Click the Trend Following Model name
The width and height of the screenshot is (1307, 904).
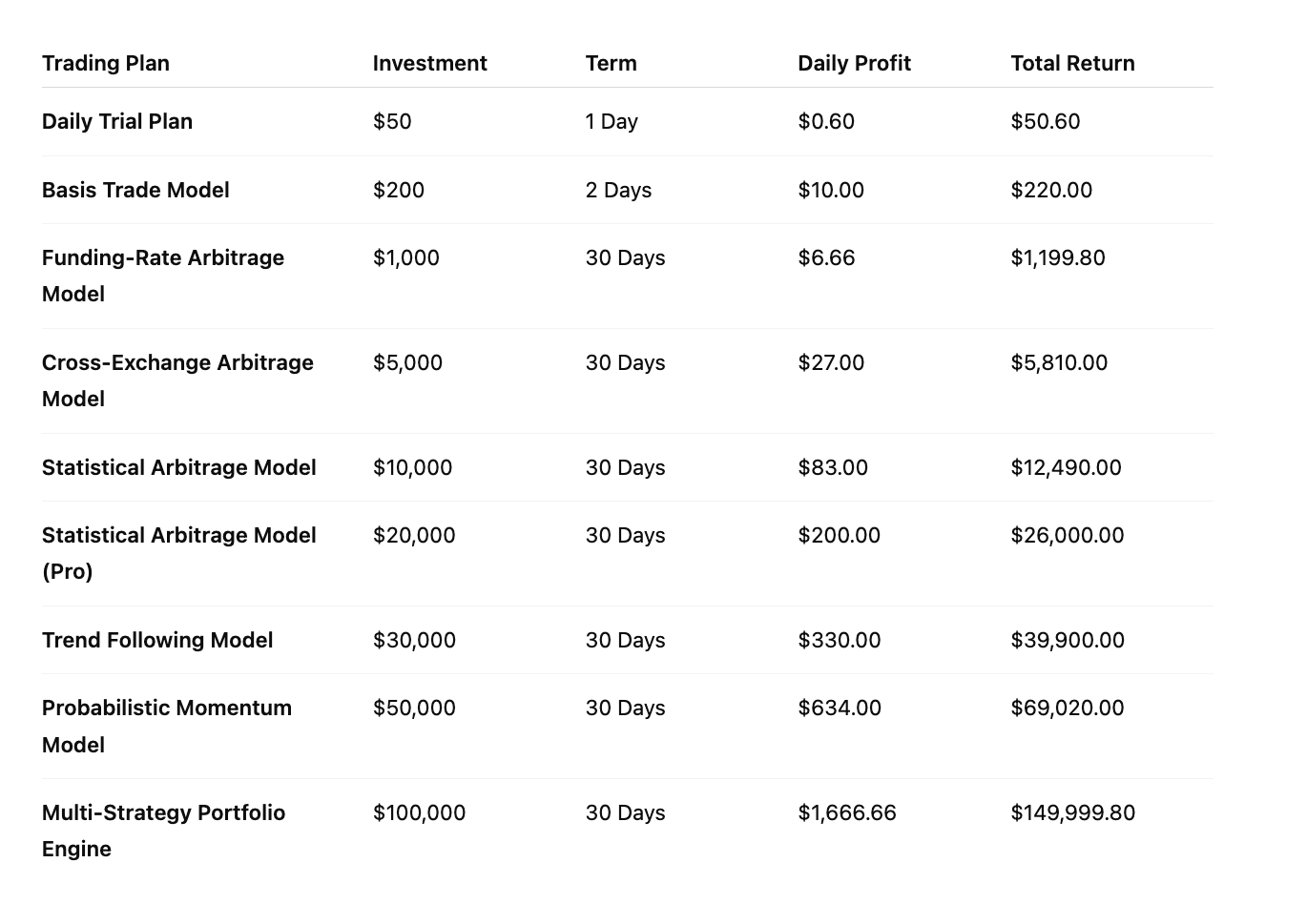157,640
